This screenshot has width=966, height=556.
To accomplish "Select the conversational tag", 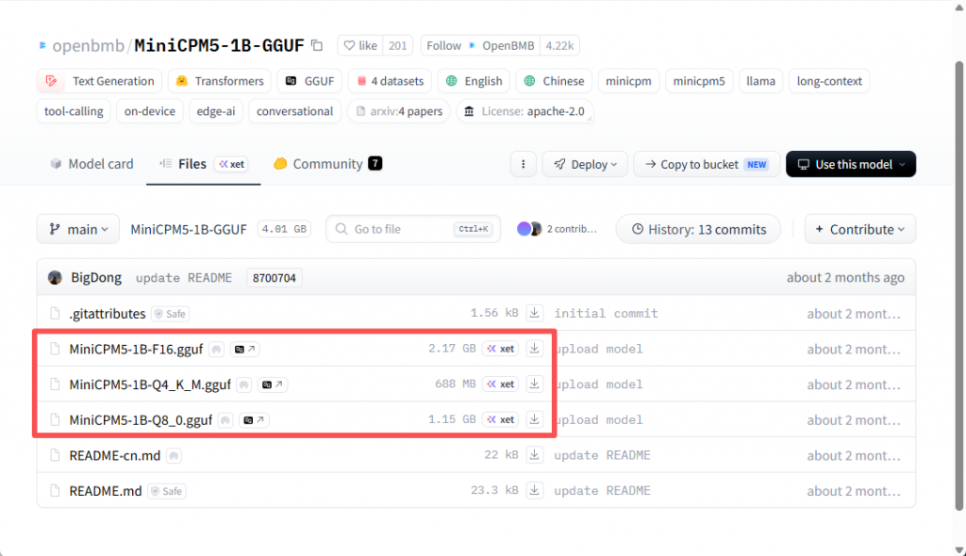I will (294, 111).
